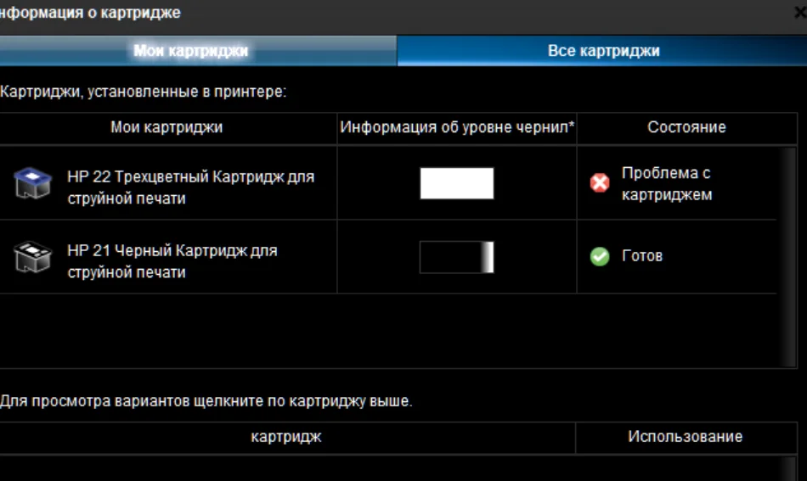The height and width of the screenshot is (481, 807).
Task: Click Информация об уровне чернил header
Action: coord(457,127)
